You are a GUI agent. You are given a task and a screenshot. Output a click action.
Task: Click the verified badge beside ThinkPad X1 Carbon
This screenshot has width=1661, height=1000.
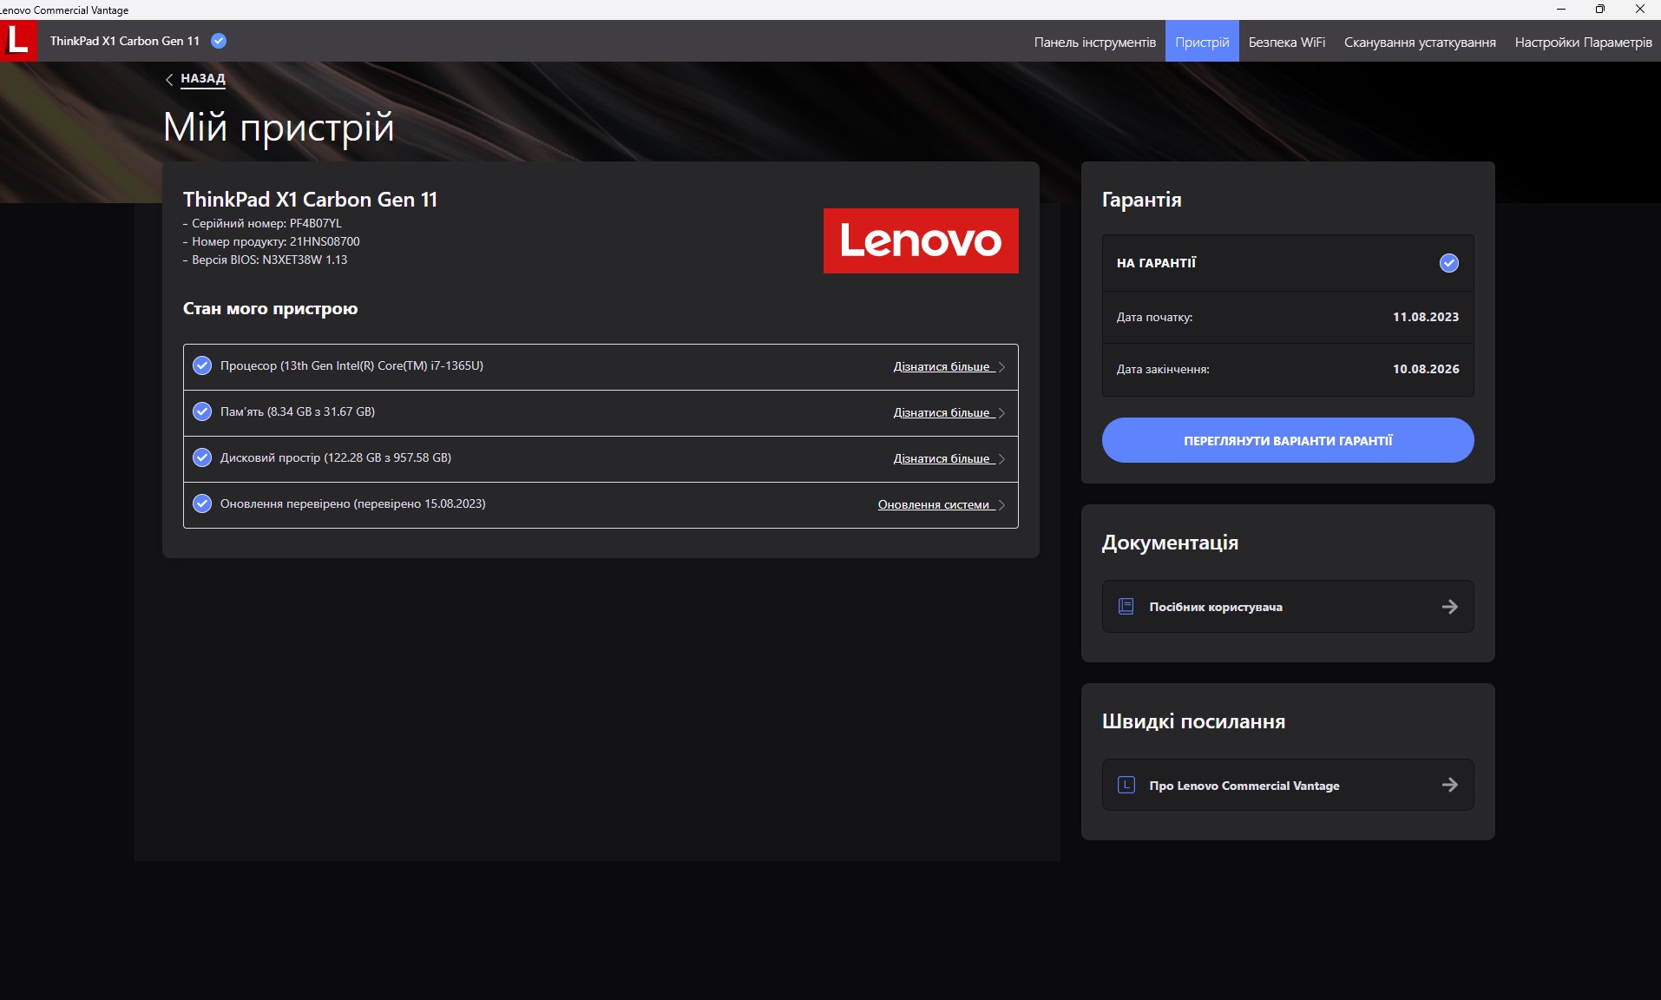tap(219, 41)
